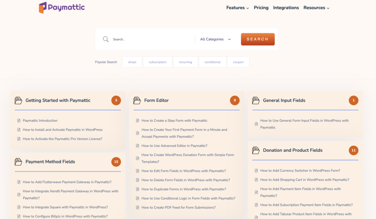Click the document icon beside Paymattic Introduction
The width and height of the screenshot is (376, 219).
click(19, 121)
